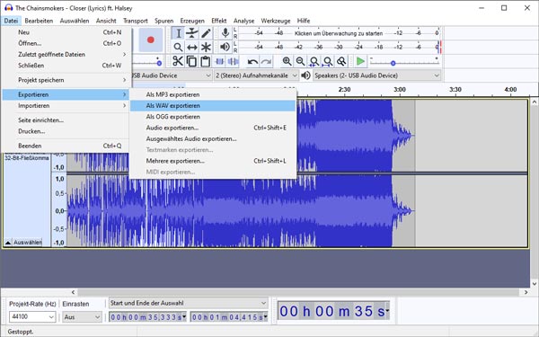Click the Redo arrow icon

click(x=266, y=62)
